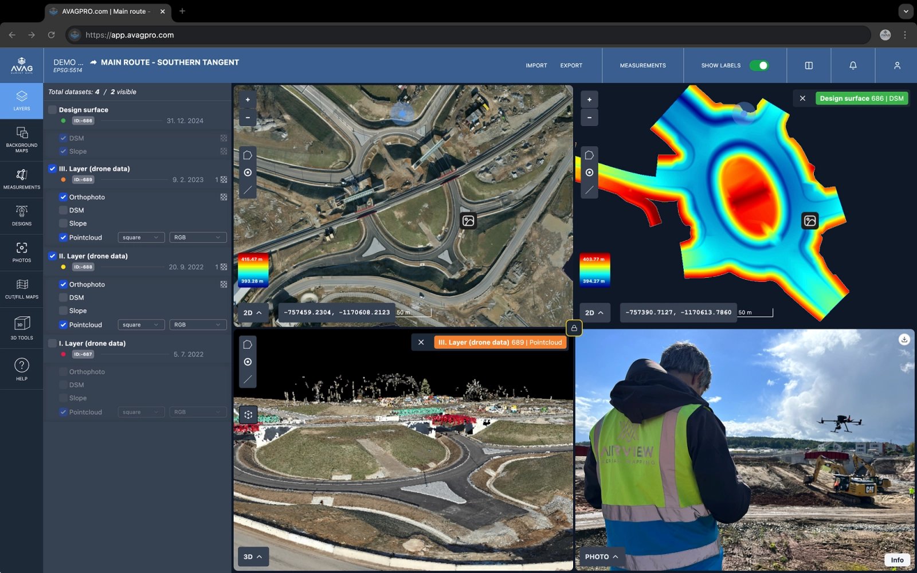Select polygon measure tool in orthophoto view
917x573 pixels.
pos(248,155)
